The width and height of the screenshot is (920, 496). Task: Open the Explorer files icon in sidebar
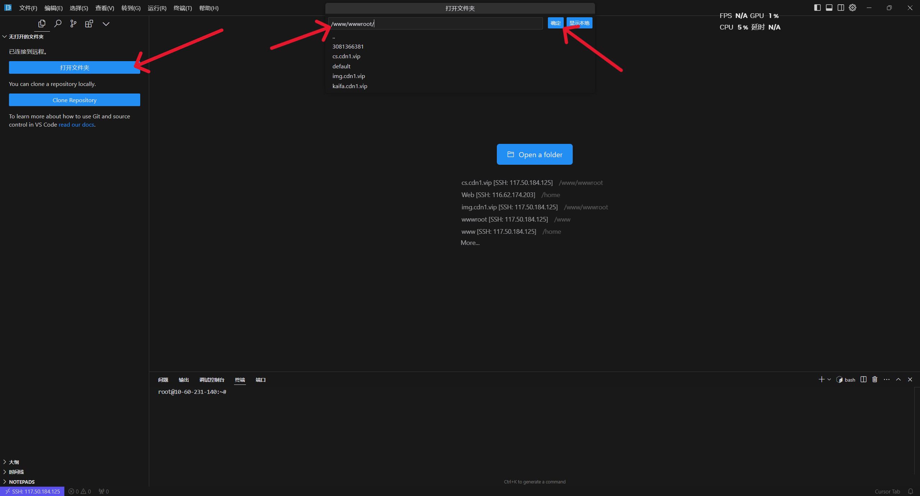pyautogui.click(x=42, y=24)
